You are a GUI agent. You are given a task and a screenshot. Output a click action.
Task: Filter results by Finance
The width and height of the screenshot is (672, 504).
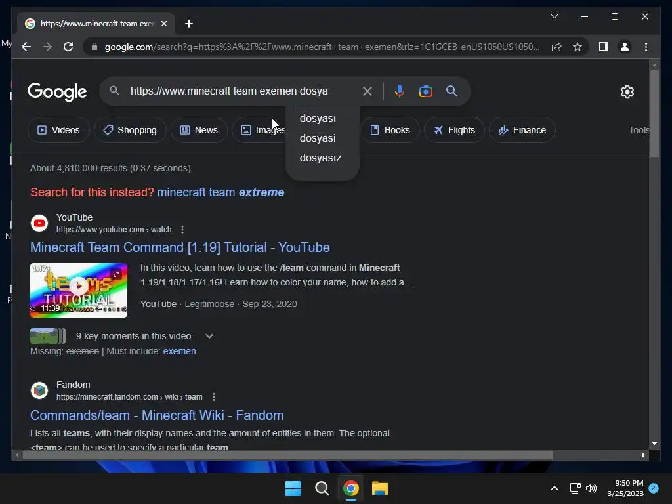[522, 130]
